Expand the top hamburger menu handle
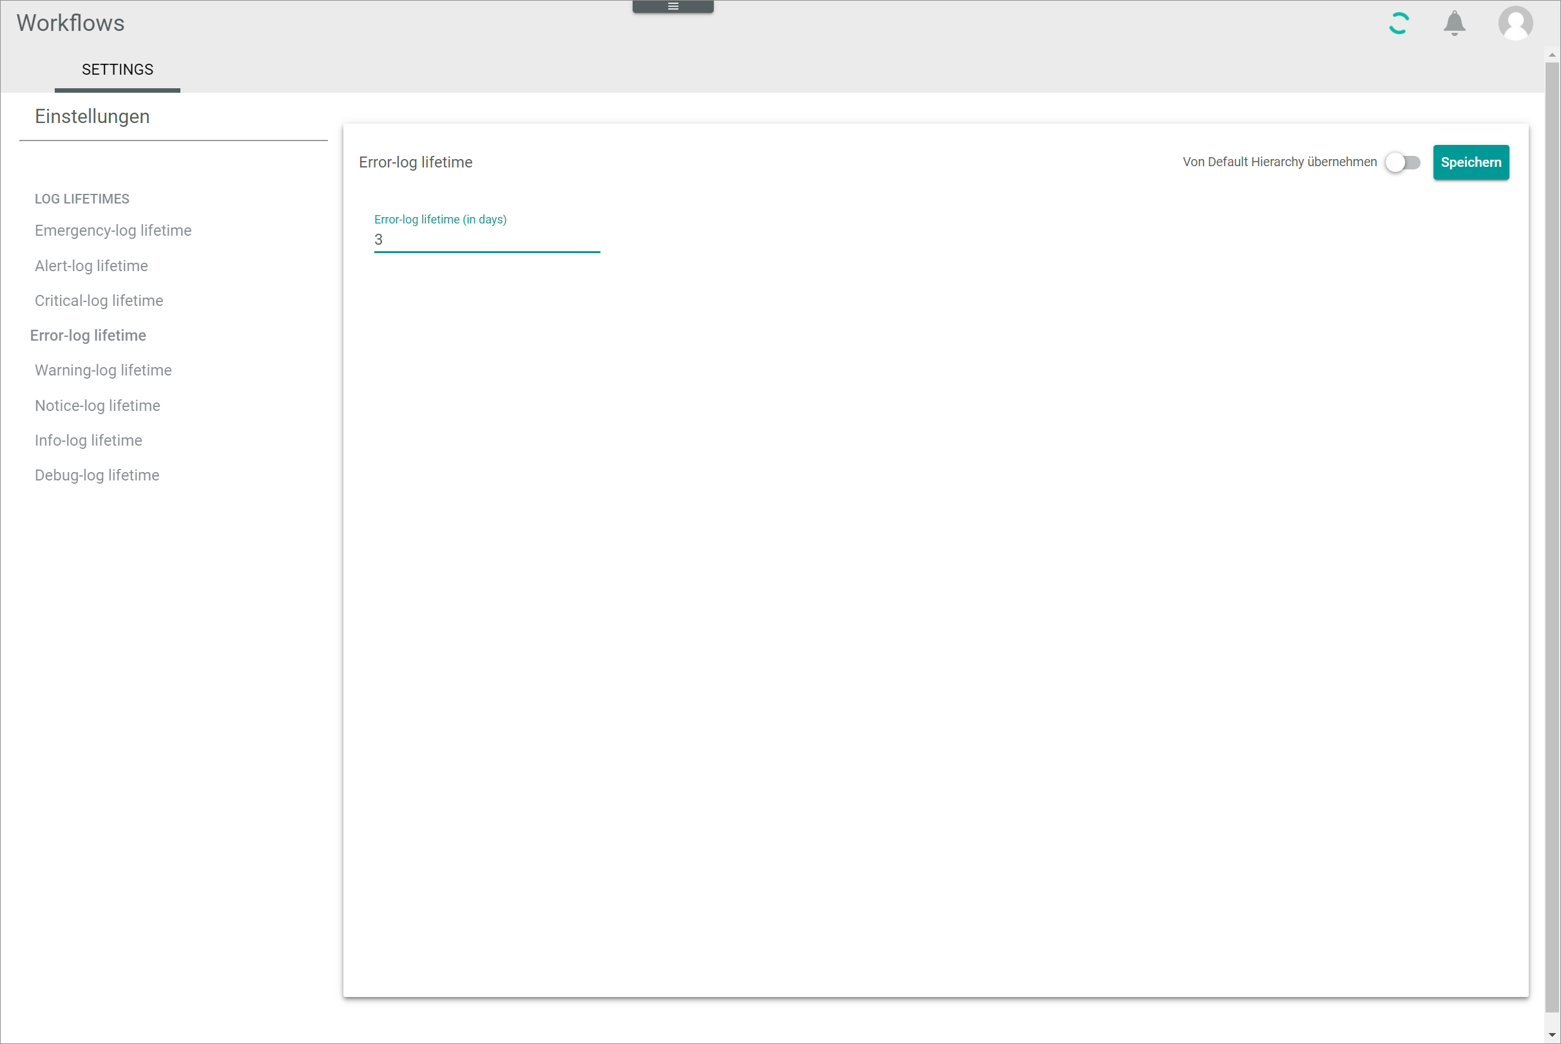1561x1044 pixels. tap(673, 6)
